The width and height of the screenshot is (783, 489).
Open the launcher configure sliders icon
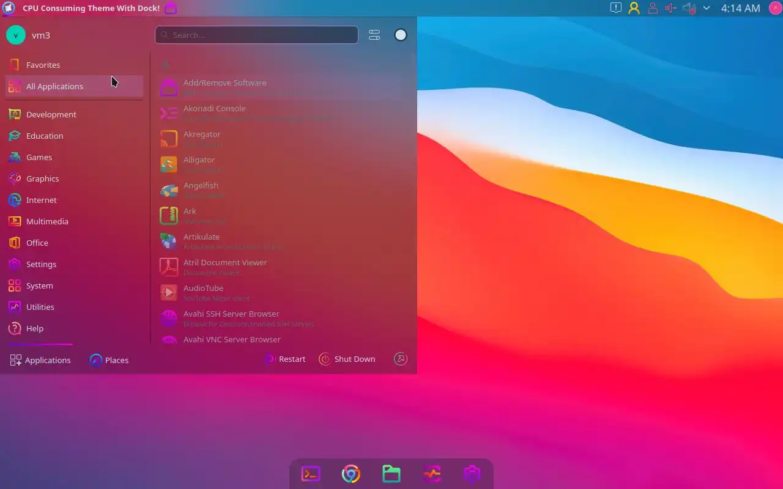[x=374, y=35]
